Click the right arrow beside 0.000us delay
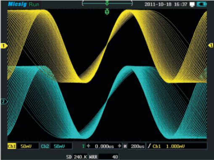Viewport: 214px width, 160px height. coord(119,146)
